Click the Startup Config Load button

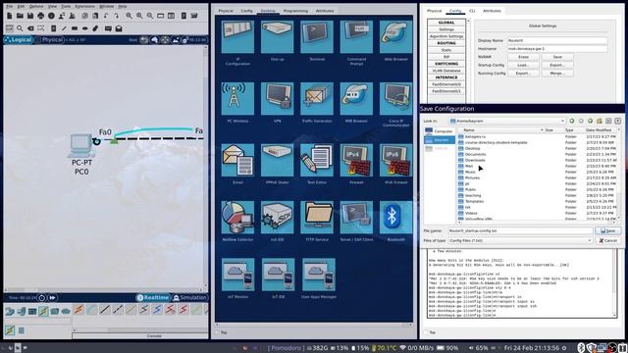point(523,65)
